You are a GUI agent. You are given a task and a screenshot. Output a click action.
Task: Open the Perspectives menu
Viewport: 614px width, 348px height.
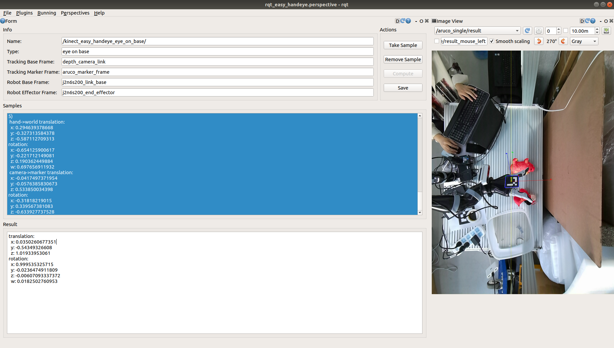(75, 13)
